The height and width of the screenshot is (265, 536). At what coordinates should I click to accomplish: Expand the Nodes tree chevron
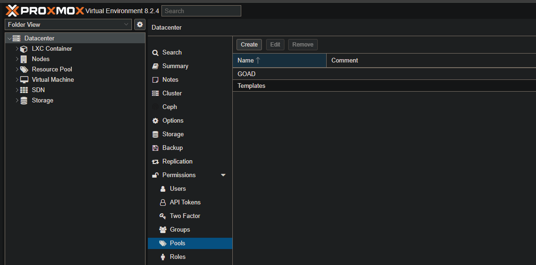coord(17,59)
